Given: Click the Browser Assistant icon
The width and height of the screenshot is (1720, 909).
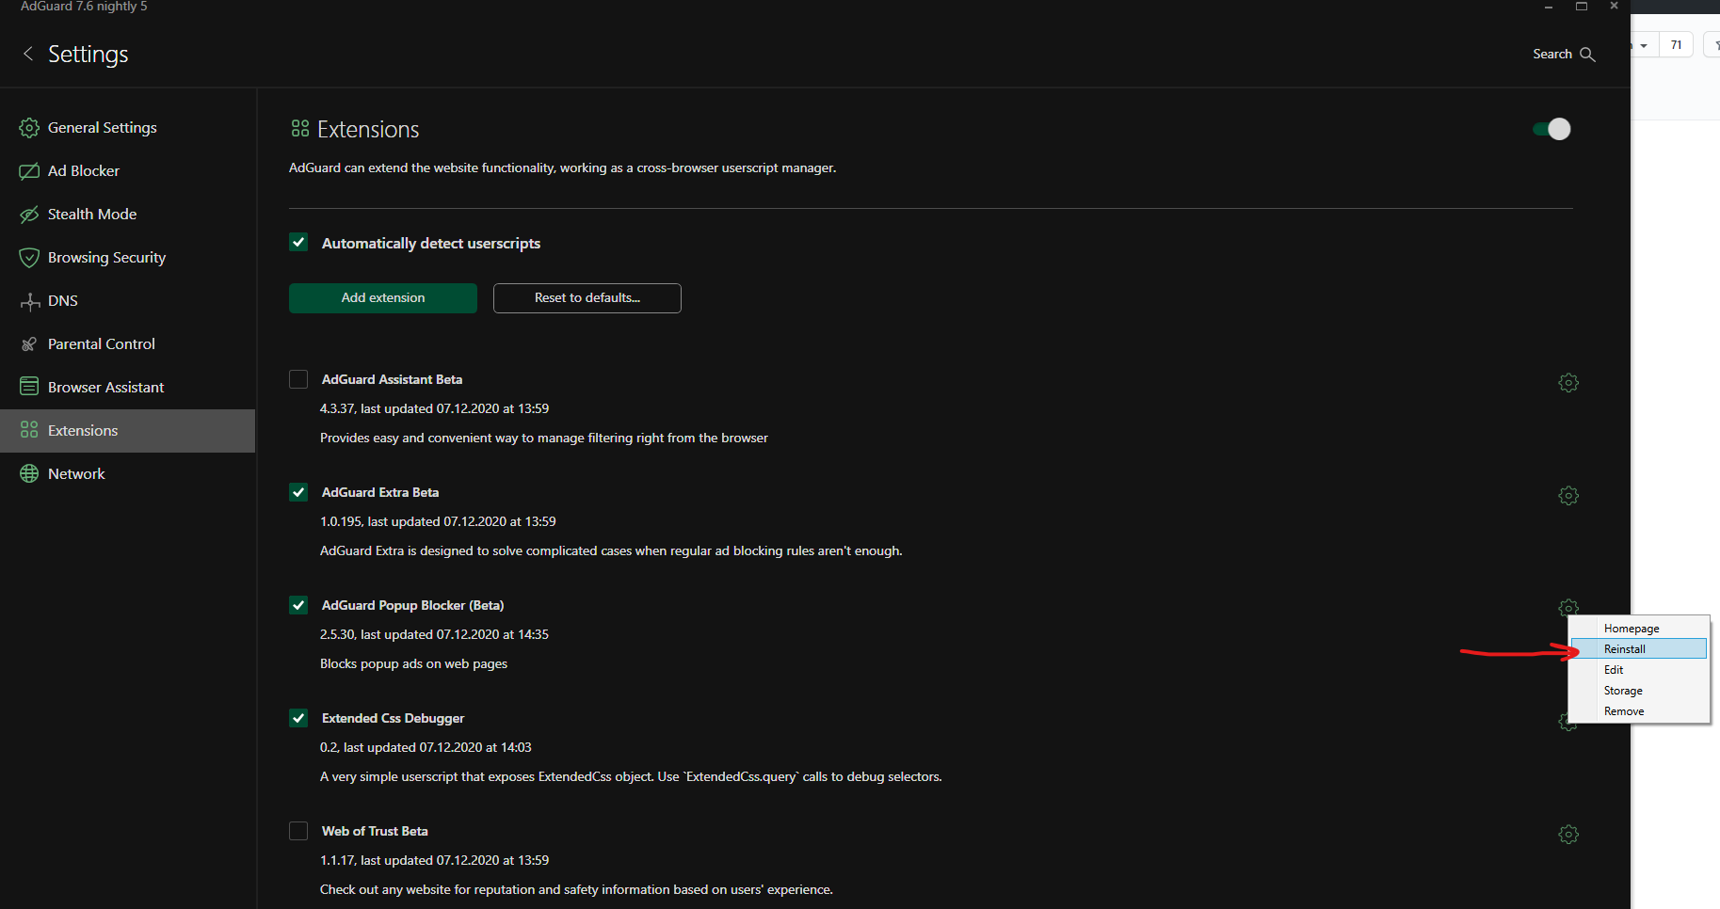Looking at the screenshot, I should click(x=29, y=387).
